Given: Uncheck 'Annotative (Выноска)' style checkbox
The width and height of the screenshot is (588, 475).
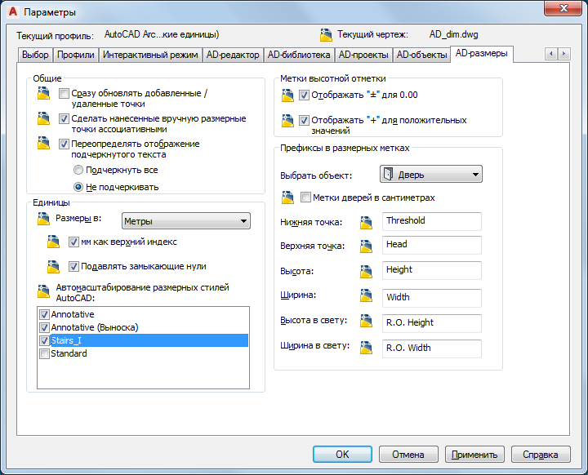Looking at the screenshot, I should [x=45, y=327].
